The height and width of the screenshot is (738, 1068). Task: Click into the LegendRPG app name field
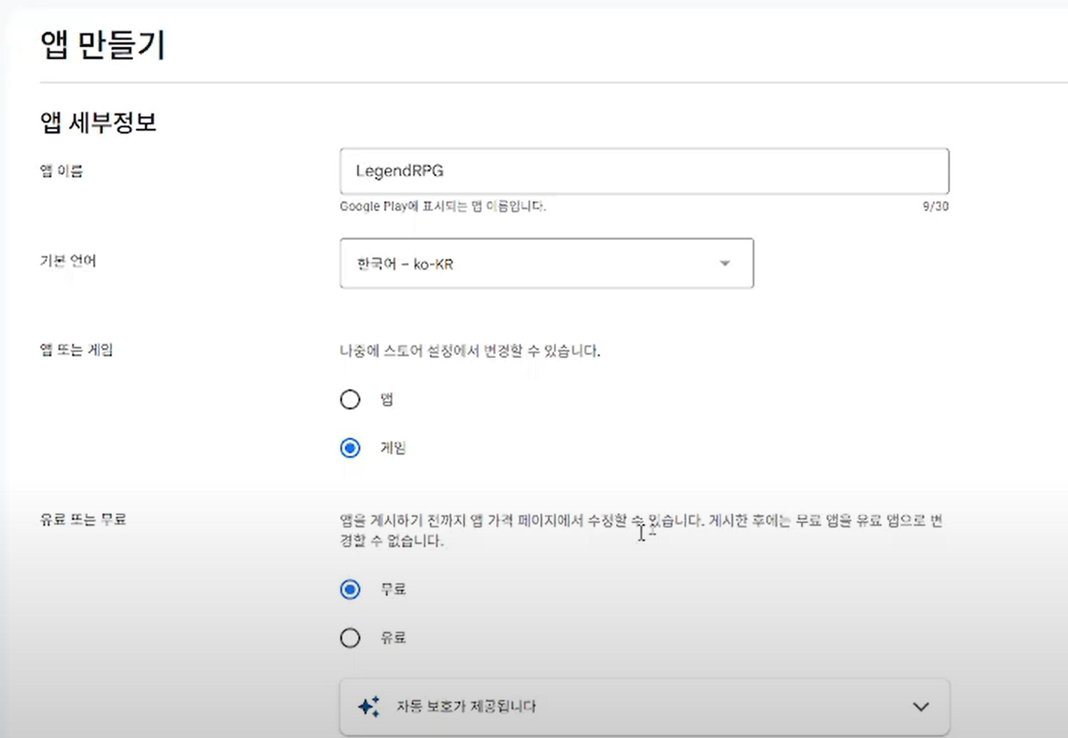pyautogui.click(x=644, y=171)
